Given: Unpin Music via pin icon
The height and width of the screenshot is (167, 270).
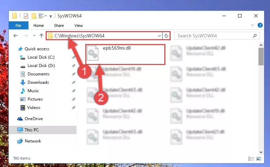Looking at the screenshot, I should (x=73, y=91).
